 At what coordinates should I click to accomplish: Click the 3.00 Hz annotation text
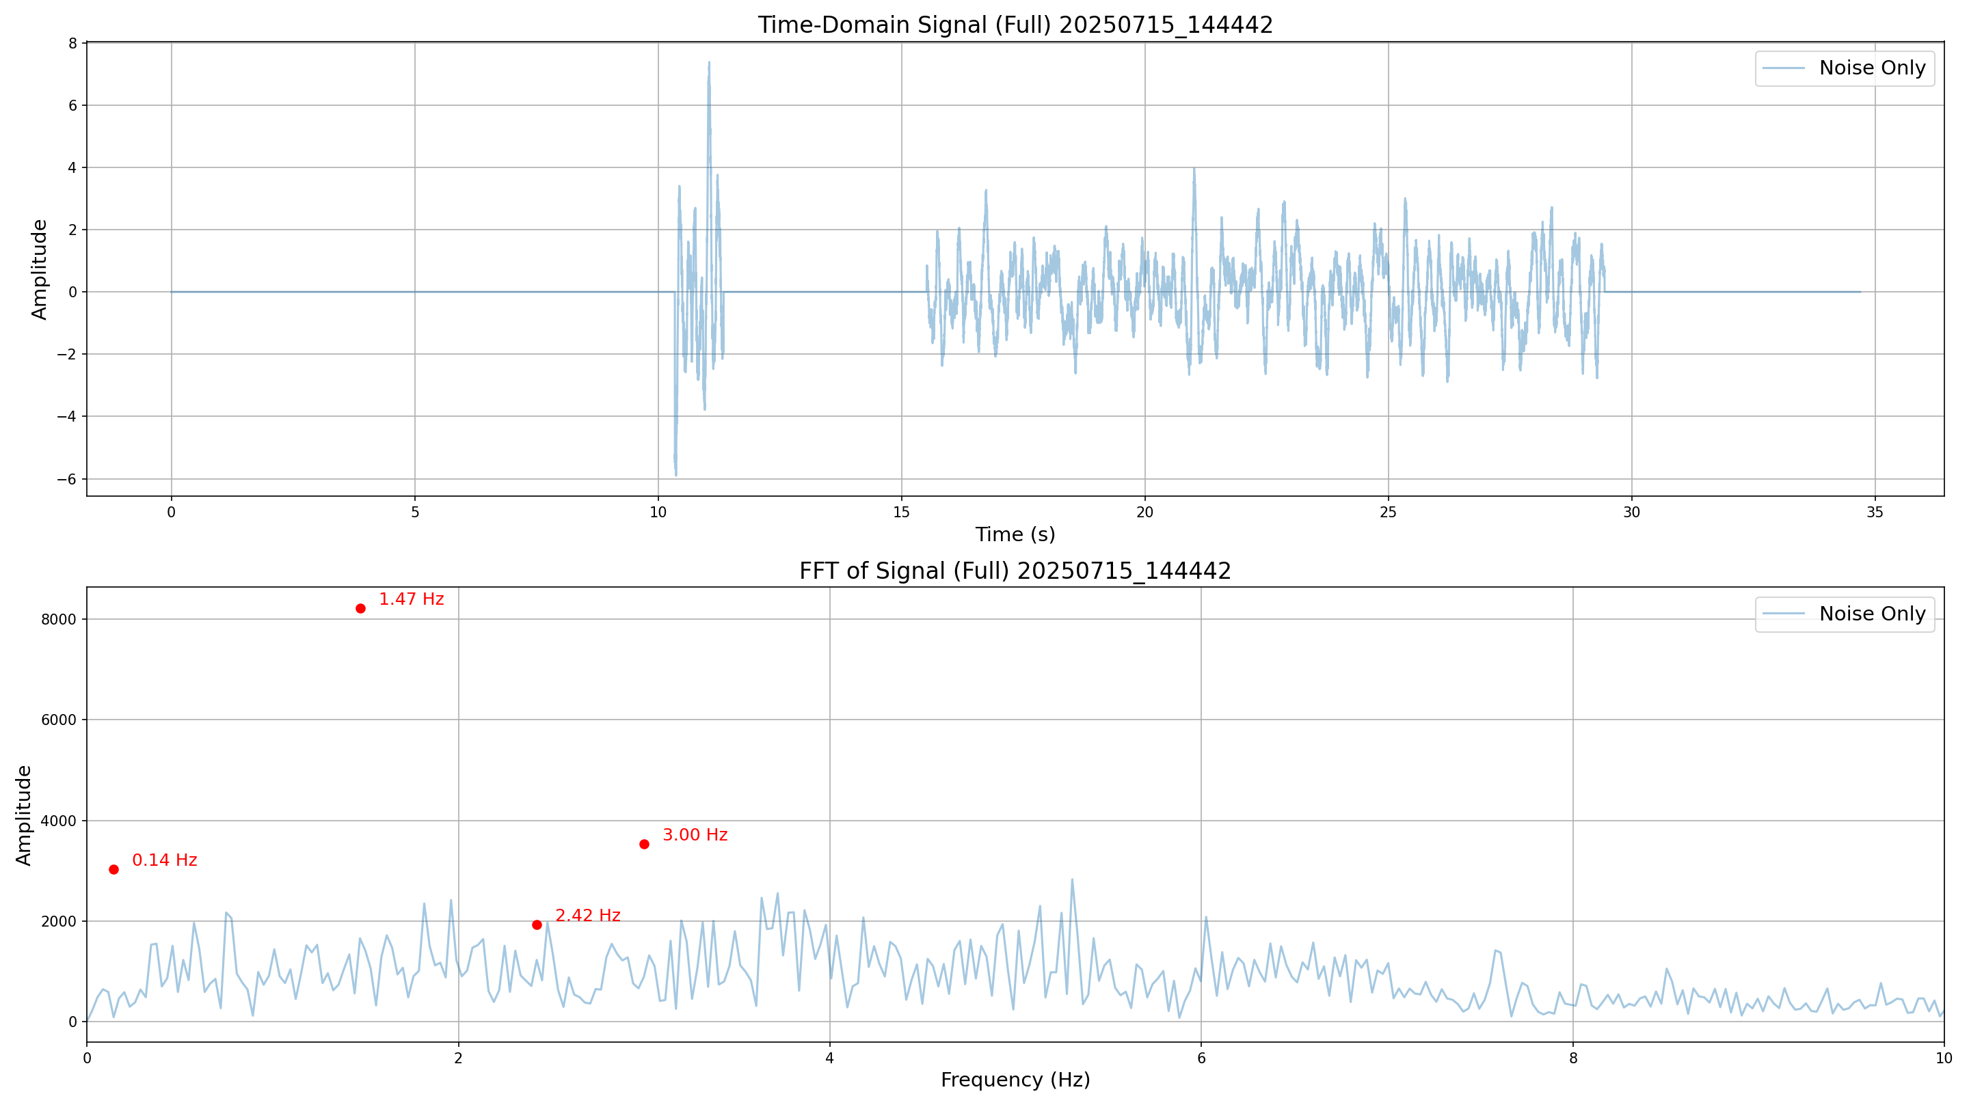695,835
